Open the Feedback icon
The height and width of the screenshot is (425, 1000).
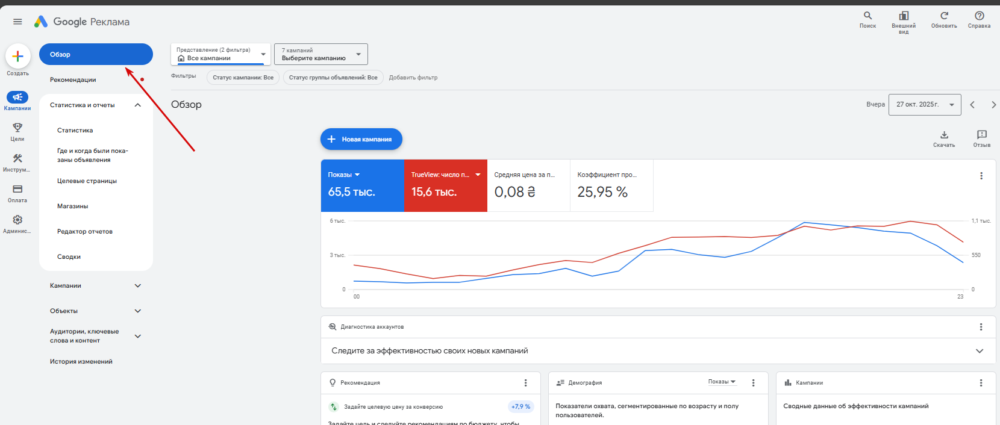[981, 135]
